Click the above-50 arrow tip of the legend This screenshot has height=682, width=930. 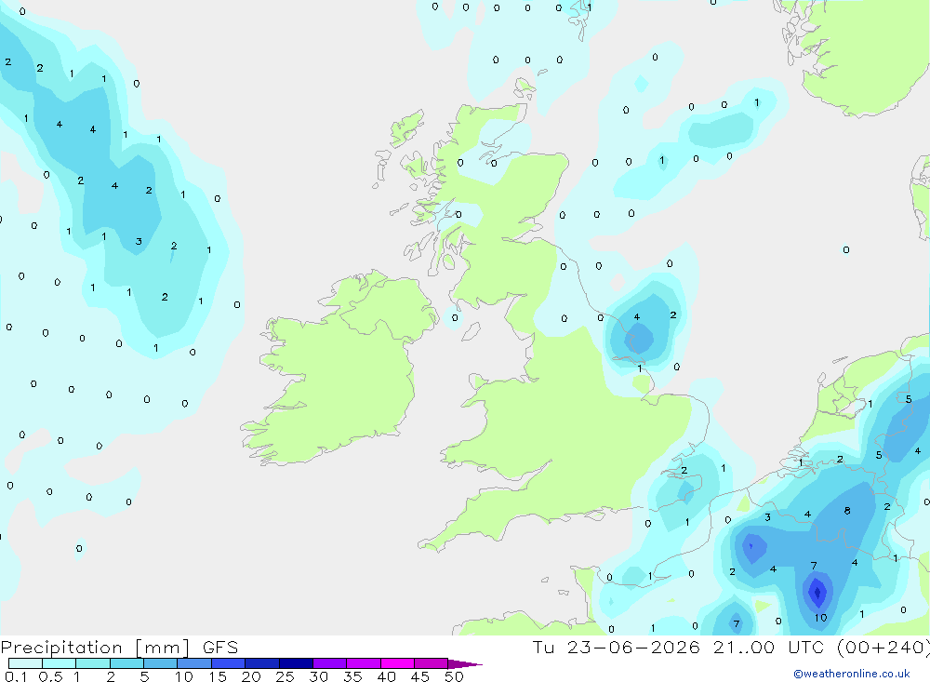coord(465,664)
